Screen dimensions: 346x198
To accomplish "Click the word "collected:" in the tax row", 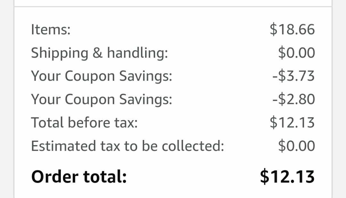I will (193, 146).
